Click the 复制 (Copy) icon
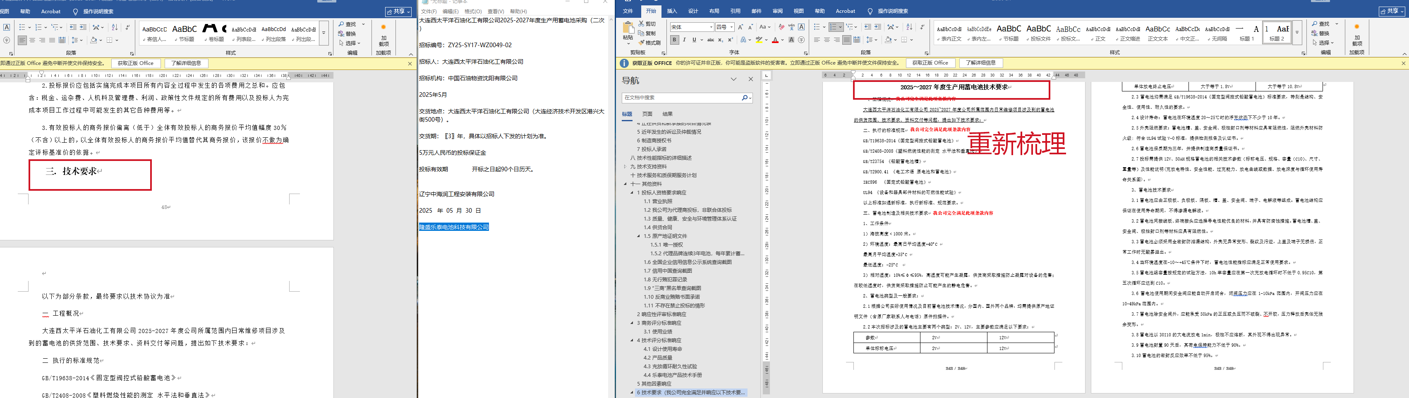 tap(641, 34)
